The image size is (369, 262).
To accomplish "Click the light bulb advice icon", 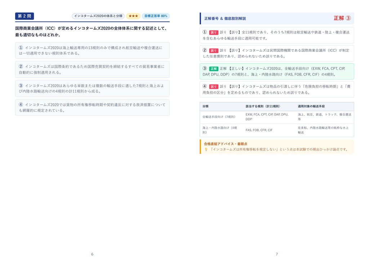I will coord(206,150).
